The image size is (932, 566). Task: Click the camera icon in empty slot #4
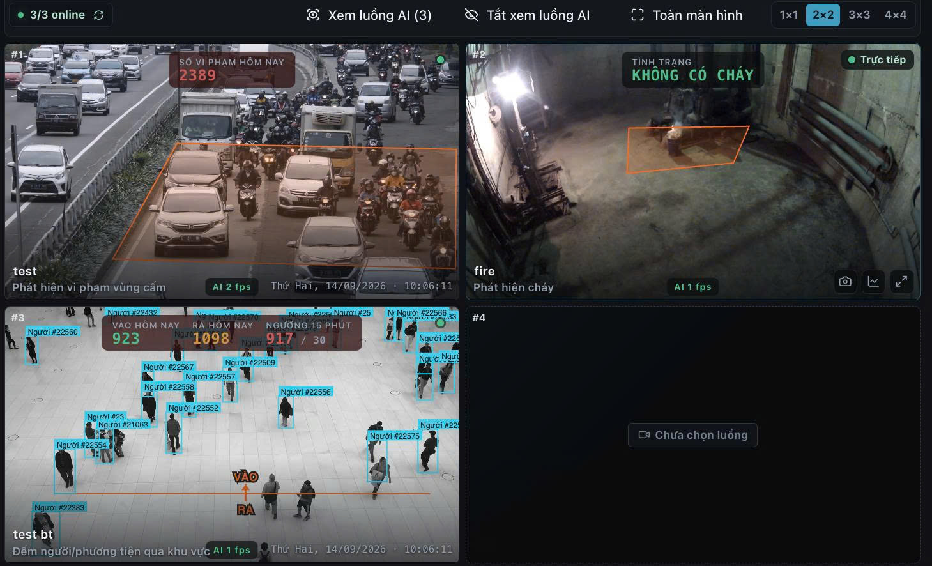pos(644,435)
